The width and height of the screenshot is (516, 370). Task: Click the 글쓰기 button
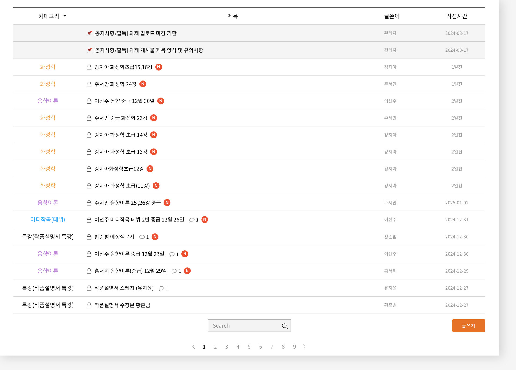point(468,325)
